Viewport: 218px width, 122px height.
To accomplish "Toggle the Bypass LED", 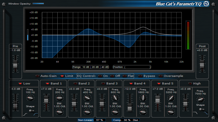I will (140, 76).
